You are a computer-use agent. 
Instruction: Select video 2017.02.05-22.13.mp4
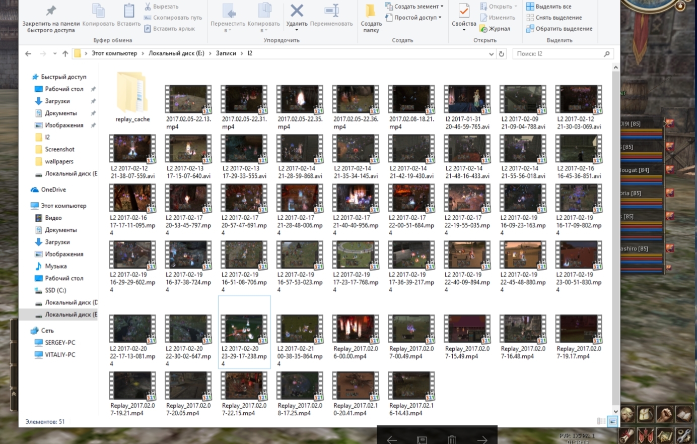click(x=188, y=107)
